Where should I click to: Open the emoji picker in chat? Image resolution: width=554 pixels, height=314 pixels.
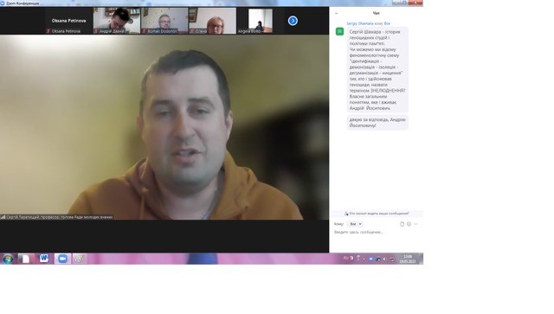[x=409, y=224]
